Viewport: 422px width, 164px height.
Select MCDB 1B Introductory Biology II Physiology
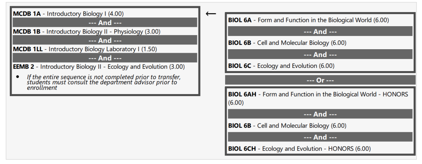pos(87,32)
